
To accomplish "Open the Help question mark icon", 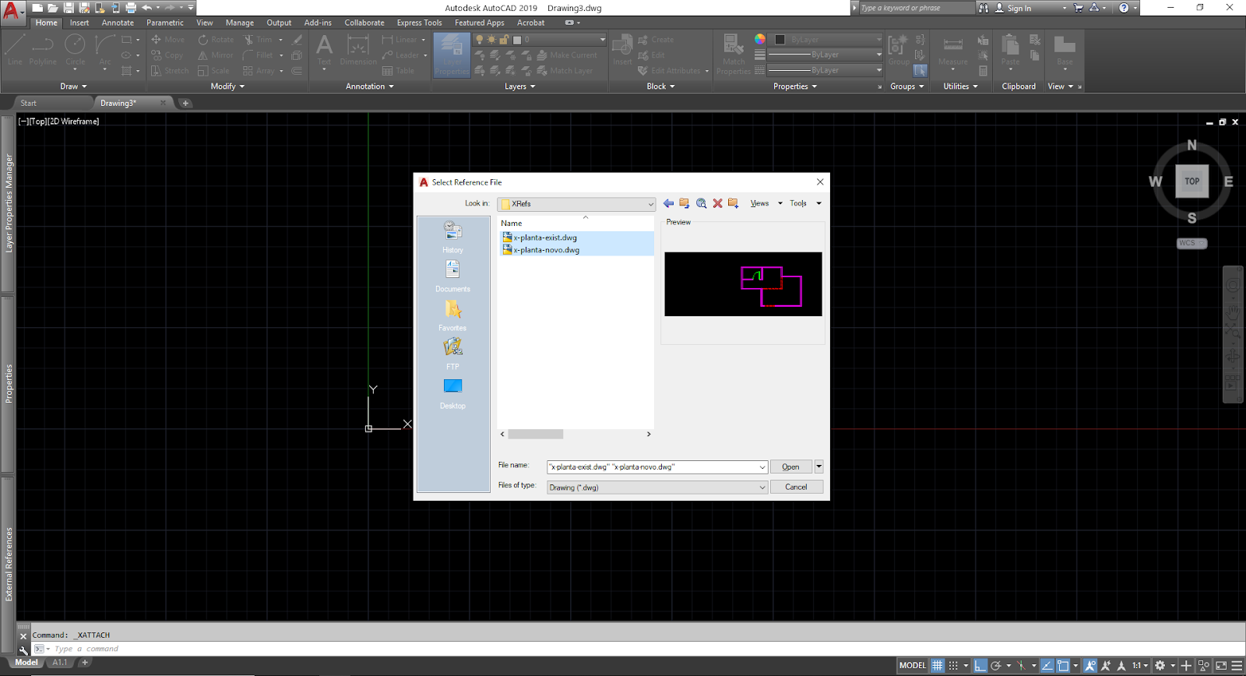I will [1124, 8].
